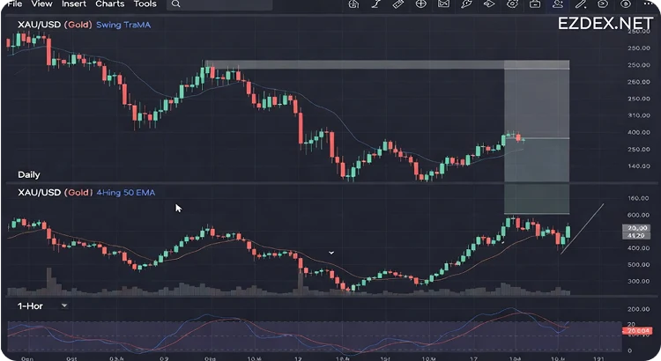Click the eye visibility icon in toolbar
This screenshot has width=661, height=361.
(x=626, y=4)
